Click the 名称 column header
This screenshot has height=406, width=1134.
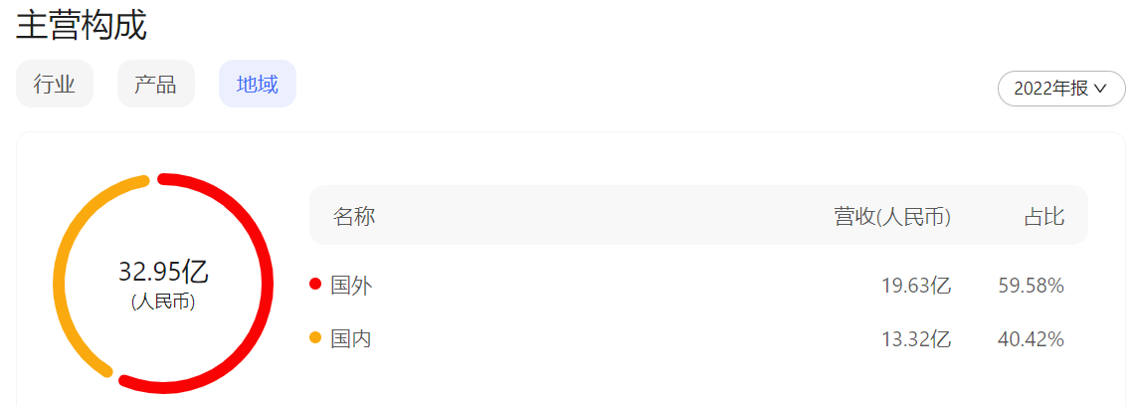click(x=354, y=216)
